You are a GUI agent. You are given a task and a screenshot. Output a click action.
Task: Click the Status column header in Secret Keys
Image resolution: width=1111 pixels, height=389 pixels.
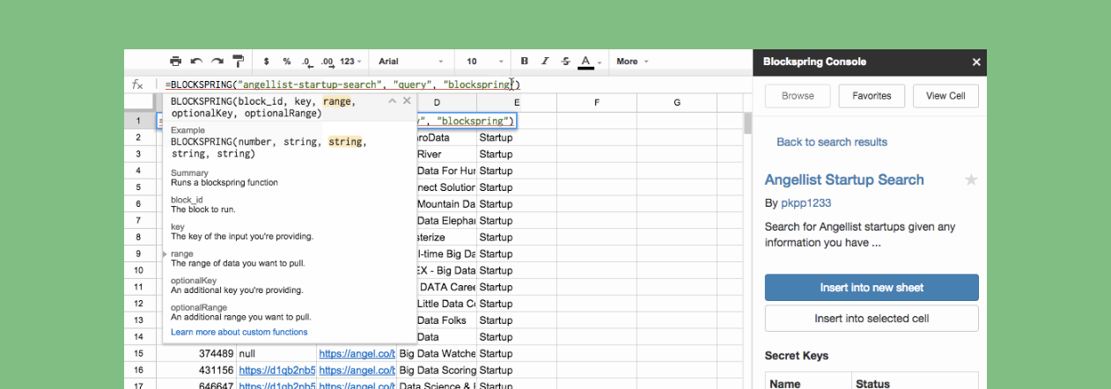coord(916,382)
